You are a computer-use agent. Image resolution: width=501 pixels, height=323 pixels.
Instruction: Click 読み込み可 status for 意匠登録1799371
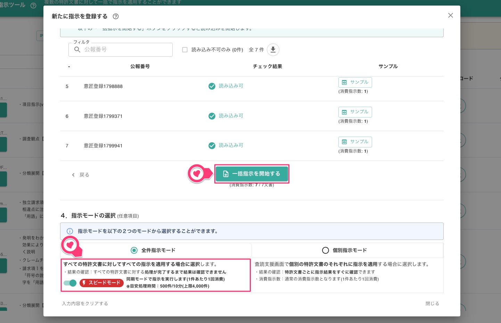tap(231, 116)
